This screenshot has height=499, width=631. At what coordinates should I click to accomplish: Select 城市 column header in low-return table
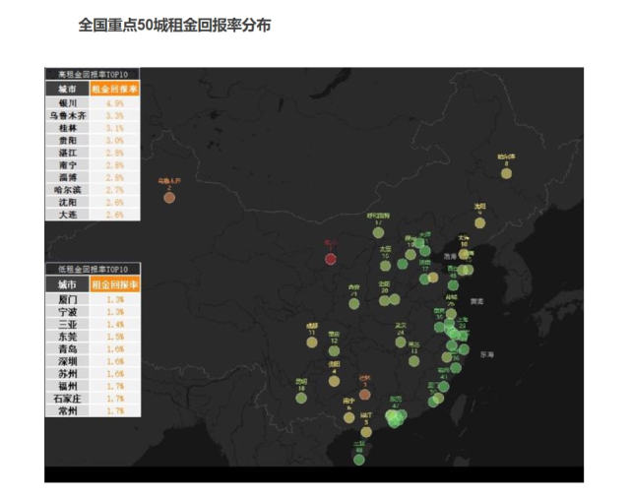[68, 284]
